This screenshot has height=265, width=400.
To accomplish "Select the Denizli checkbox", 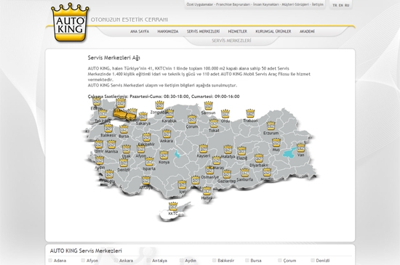I will click(x=313, y=260).
